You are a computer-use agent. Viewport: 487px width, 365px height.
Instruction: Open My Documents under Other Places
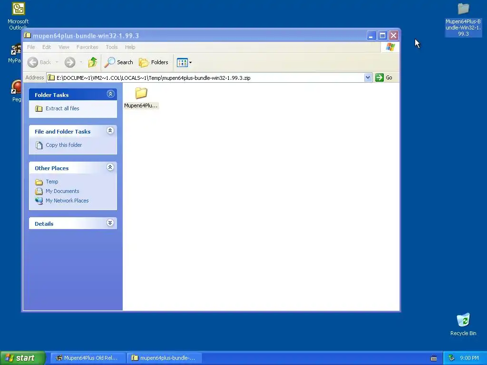point(62,191)
